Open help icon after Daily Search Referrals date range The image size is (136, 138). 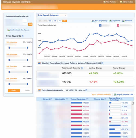(86, 90)
